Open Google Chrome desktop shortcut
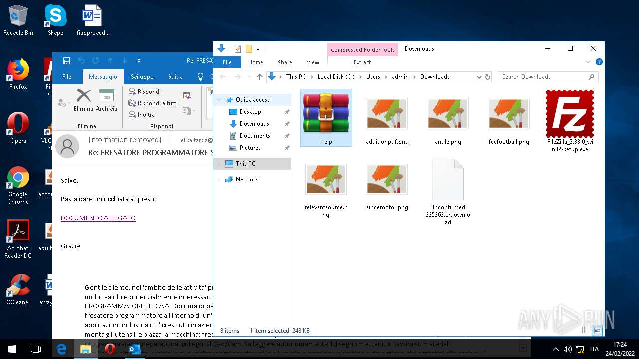This screenshot has width=639, height=359. tap(18, 185)
